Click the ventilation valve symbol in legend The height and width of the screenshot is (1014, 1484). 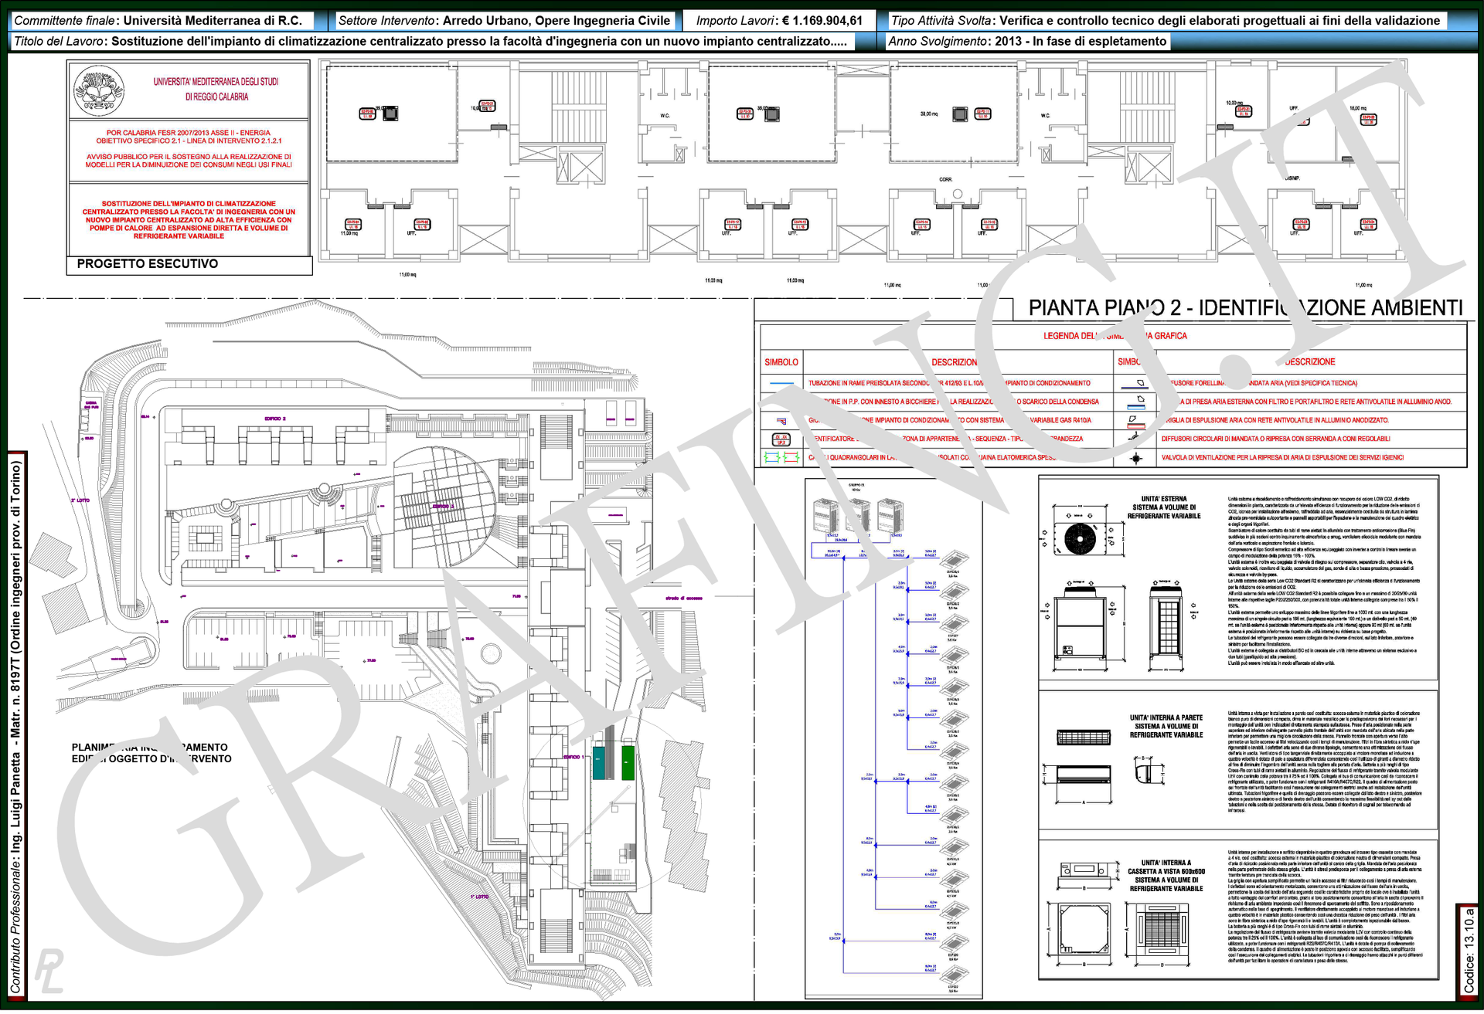click(x=1135, y=459)
